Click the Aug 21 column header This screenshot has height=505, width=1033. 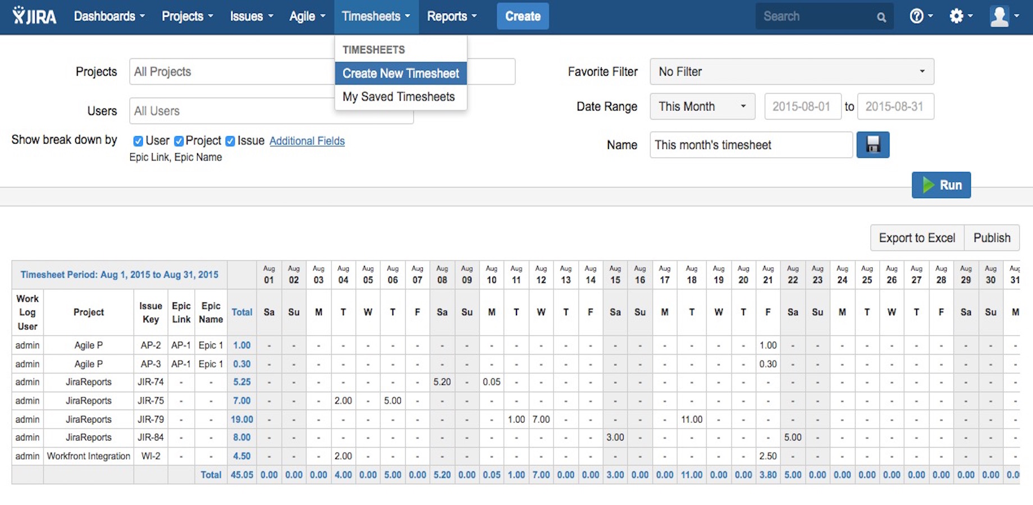[768, 275]
